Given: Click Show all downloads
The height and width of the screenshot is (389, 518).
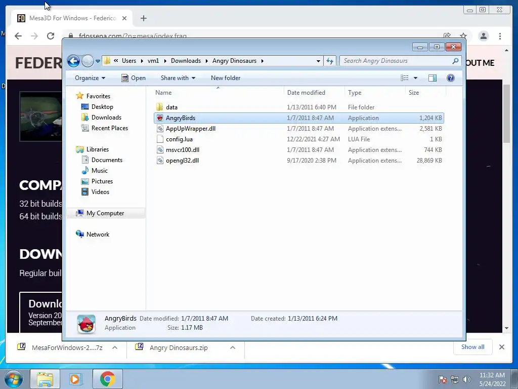Looking at the screenshot, I should coord(473,347).
